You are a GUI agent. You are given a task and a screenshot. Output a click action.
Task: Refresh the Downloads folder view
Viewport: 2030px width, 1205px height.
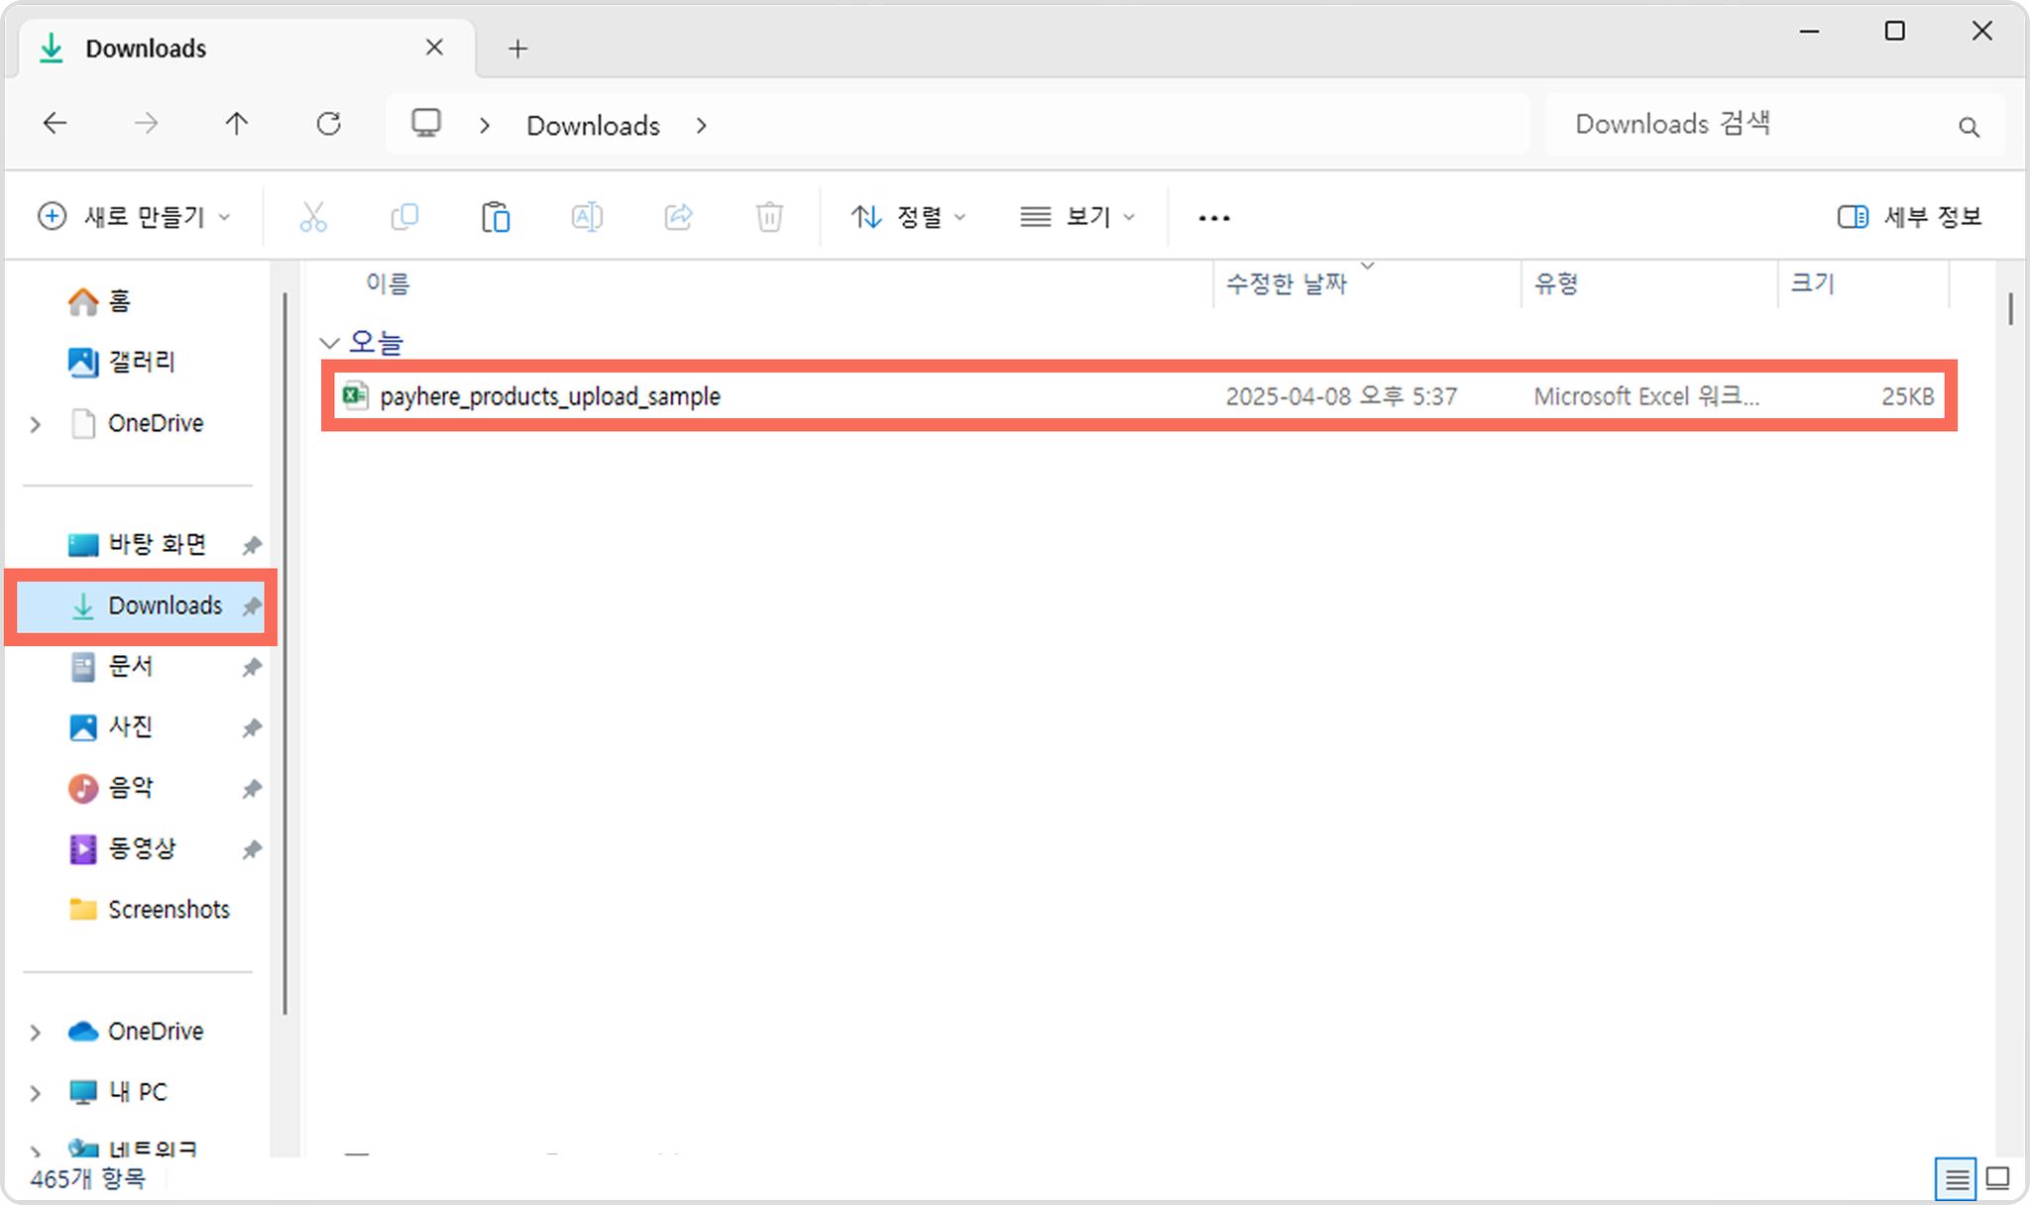pos(328,124)
